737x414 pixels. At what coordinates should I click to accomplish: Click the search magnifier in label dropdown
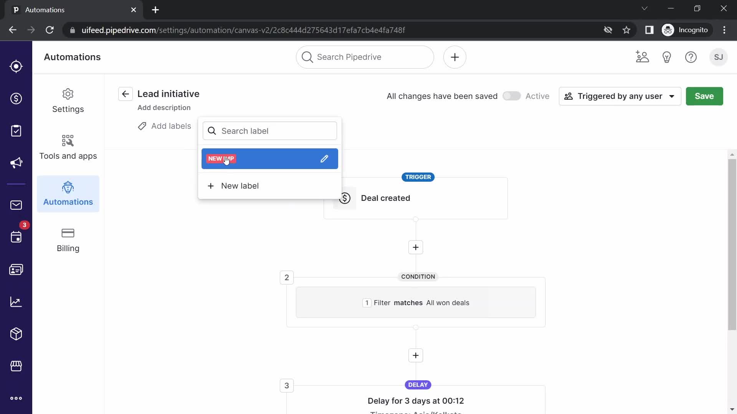(x=211, y=131)
